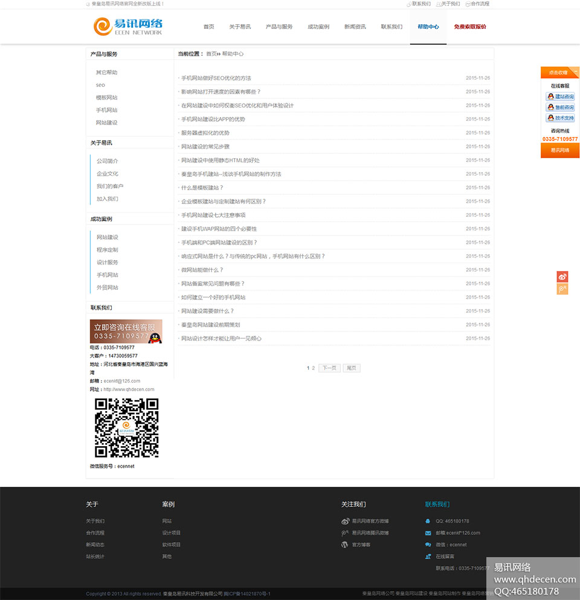Click the top bar 合作流程 link

[480, 4]
